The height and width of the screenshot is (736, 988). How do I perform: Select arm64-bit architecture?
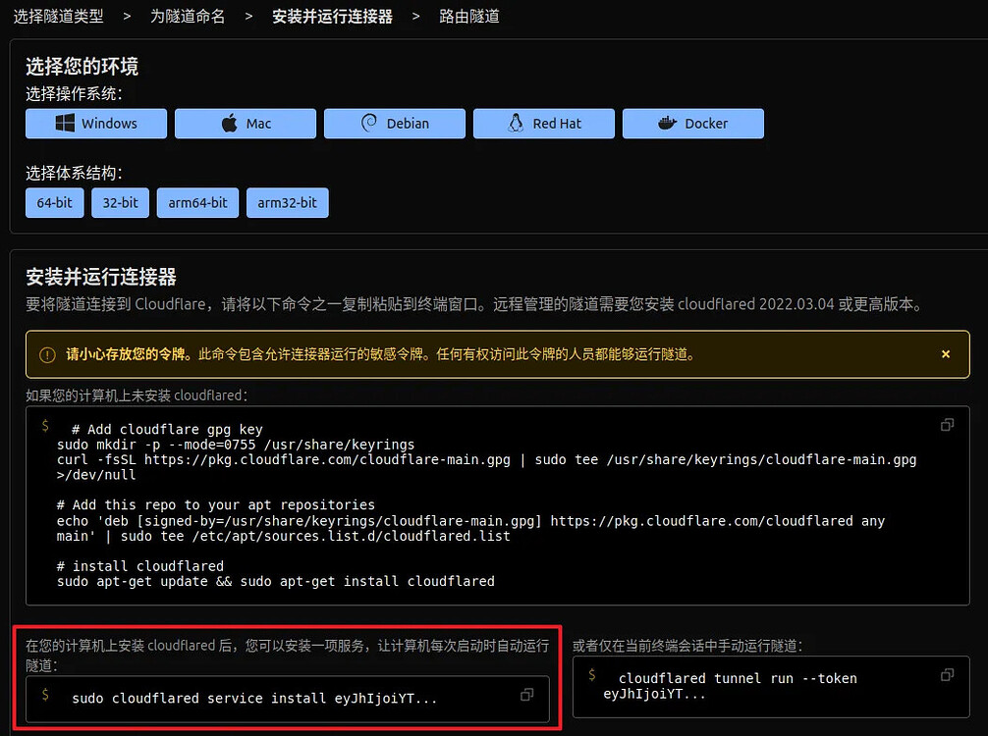coord(197,203)
